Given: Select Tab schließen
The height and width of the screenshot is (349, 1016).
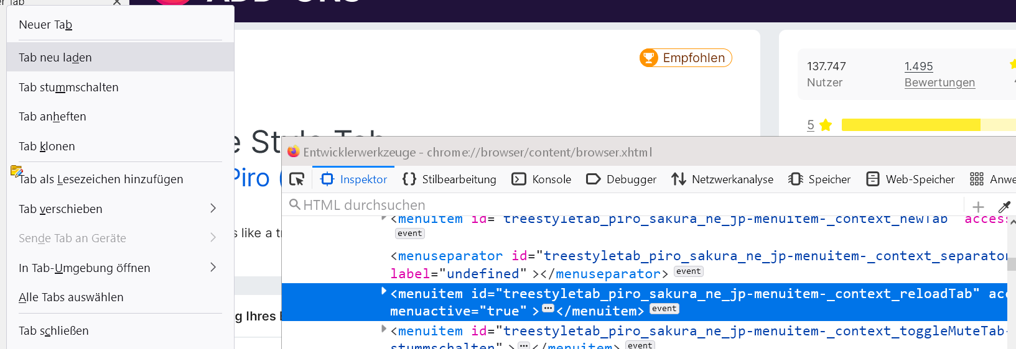Looking at the screenshot, I should coord(120,330).
